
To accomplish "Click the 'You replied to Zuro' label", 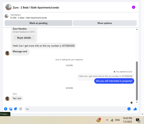I will point(123,72).
